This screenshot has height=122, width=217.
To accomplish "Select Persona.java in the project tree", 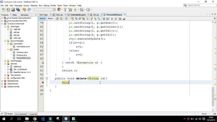I will [22, 55].
